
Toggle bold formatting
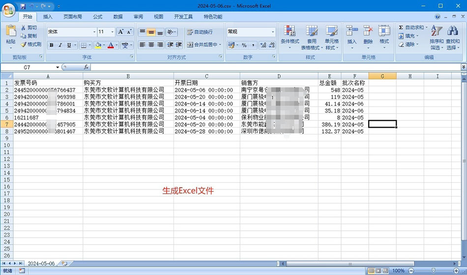52,45
